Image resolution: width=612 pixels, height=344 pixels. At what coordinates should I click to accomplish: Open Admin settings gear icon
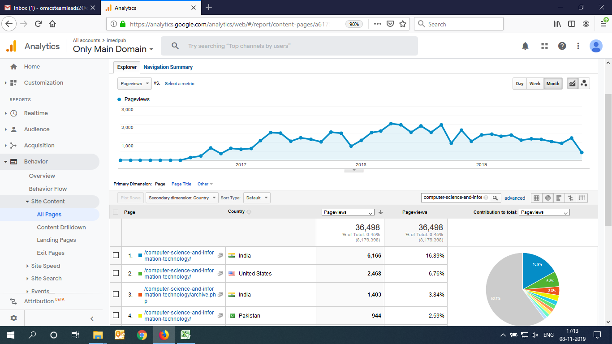coord(13,318)
